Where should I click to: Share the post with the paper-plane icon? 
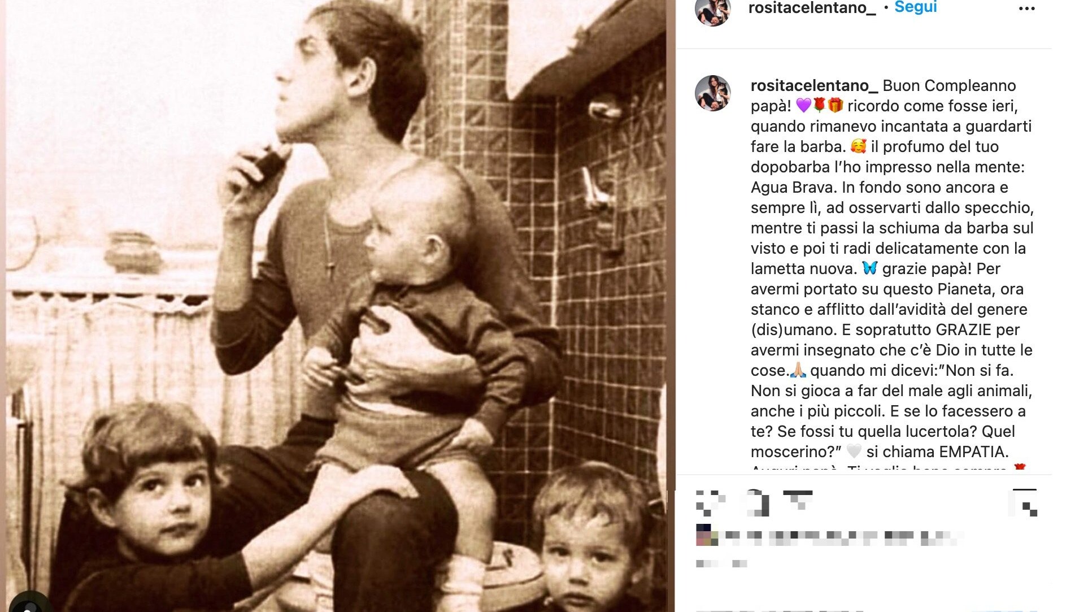[798, 502]
